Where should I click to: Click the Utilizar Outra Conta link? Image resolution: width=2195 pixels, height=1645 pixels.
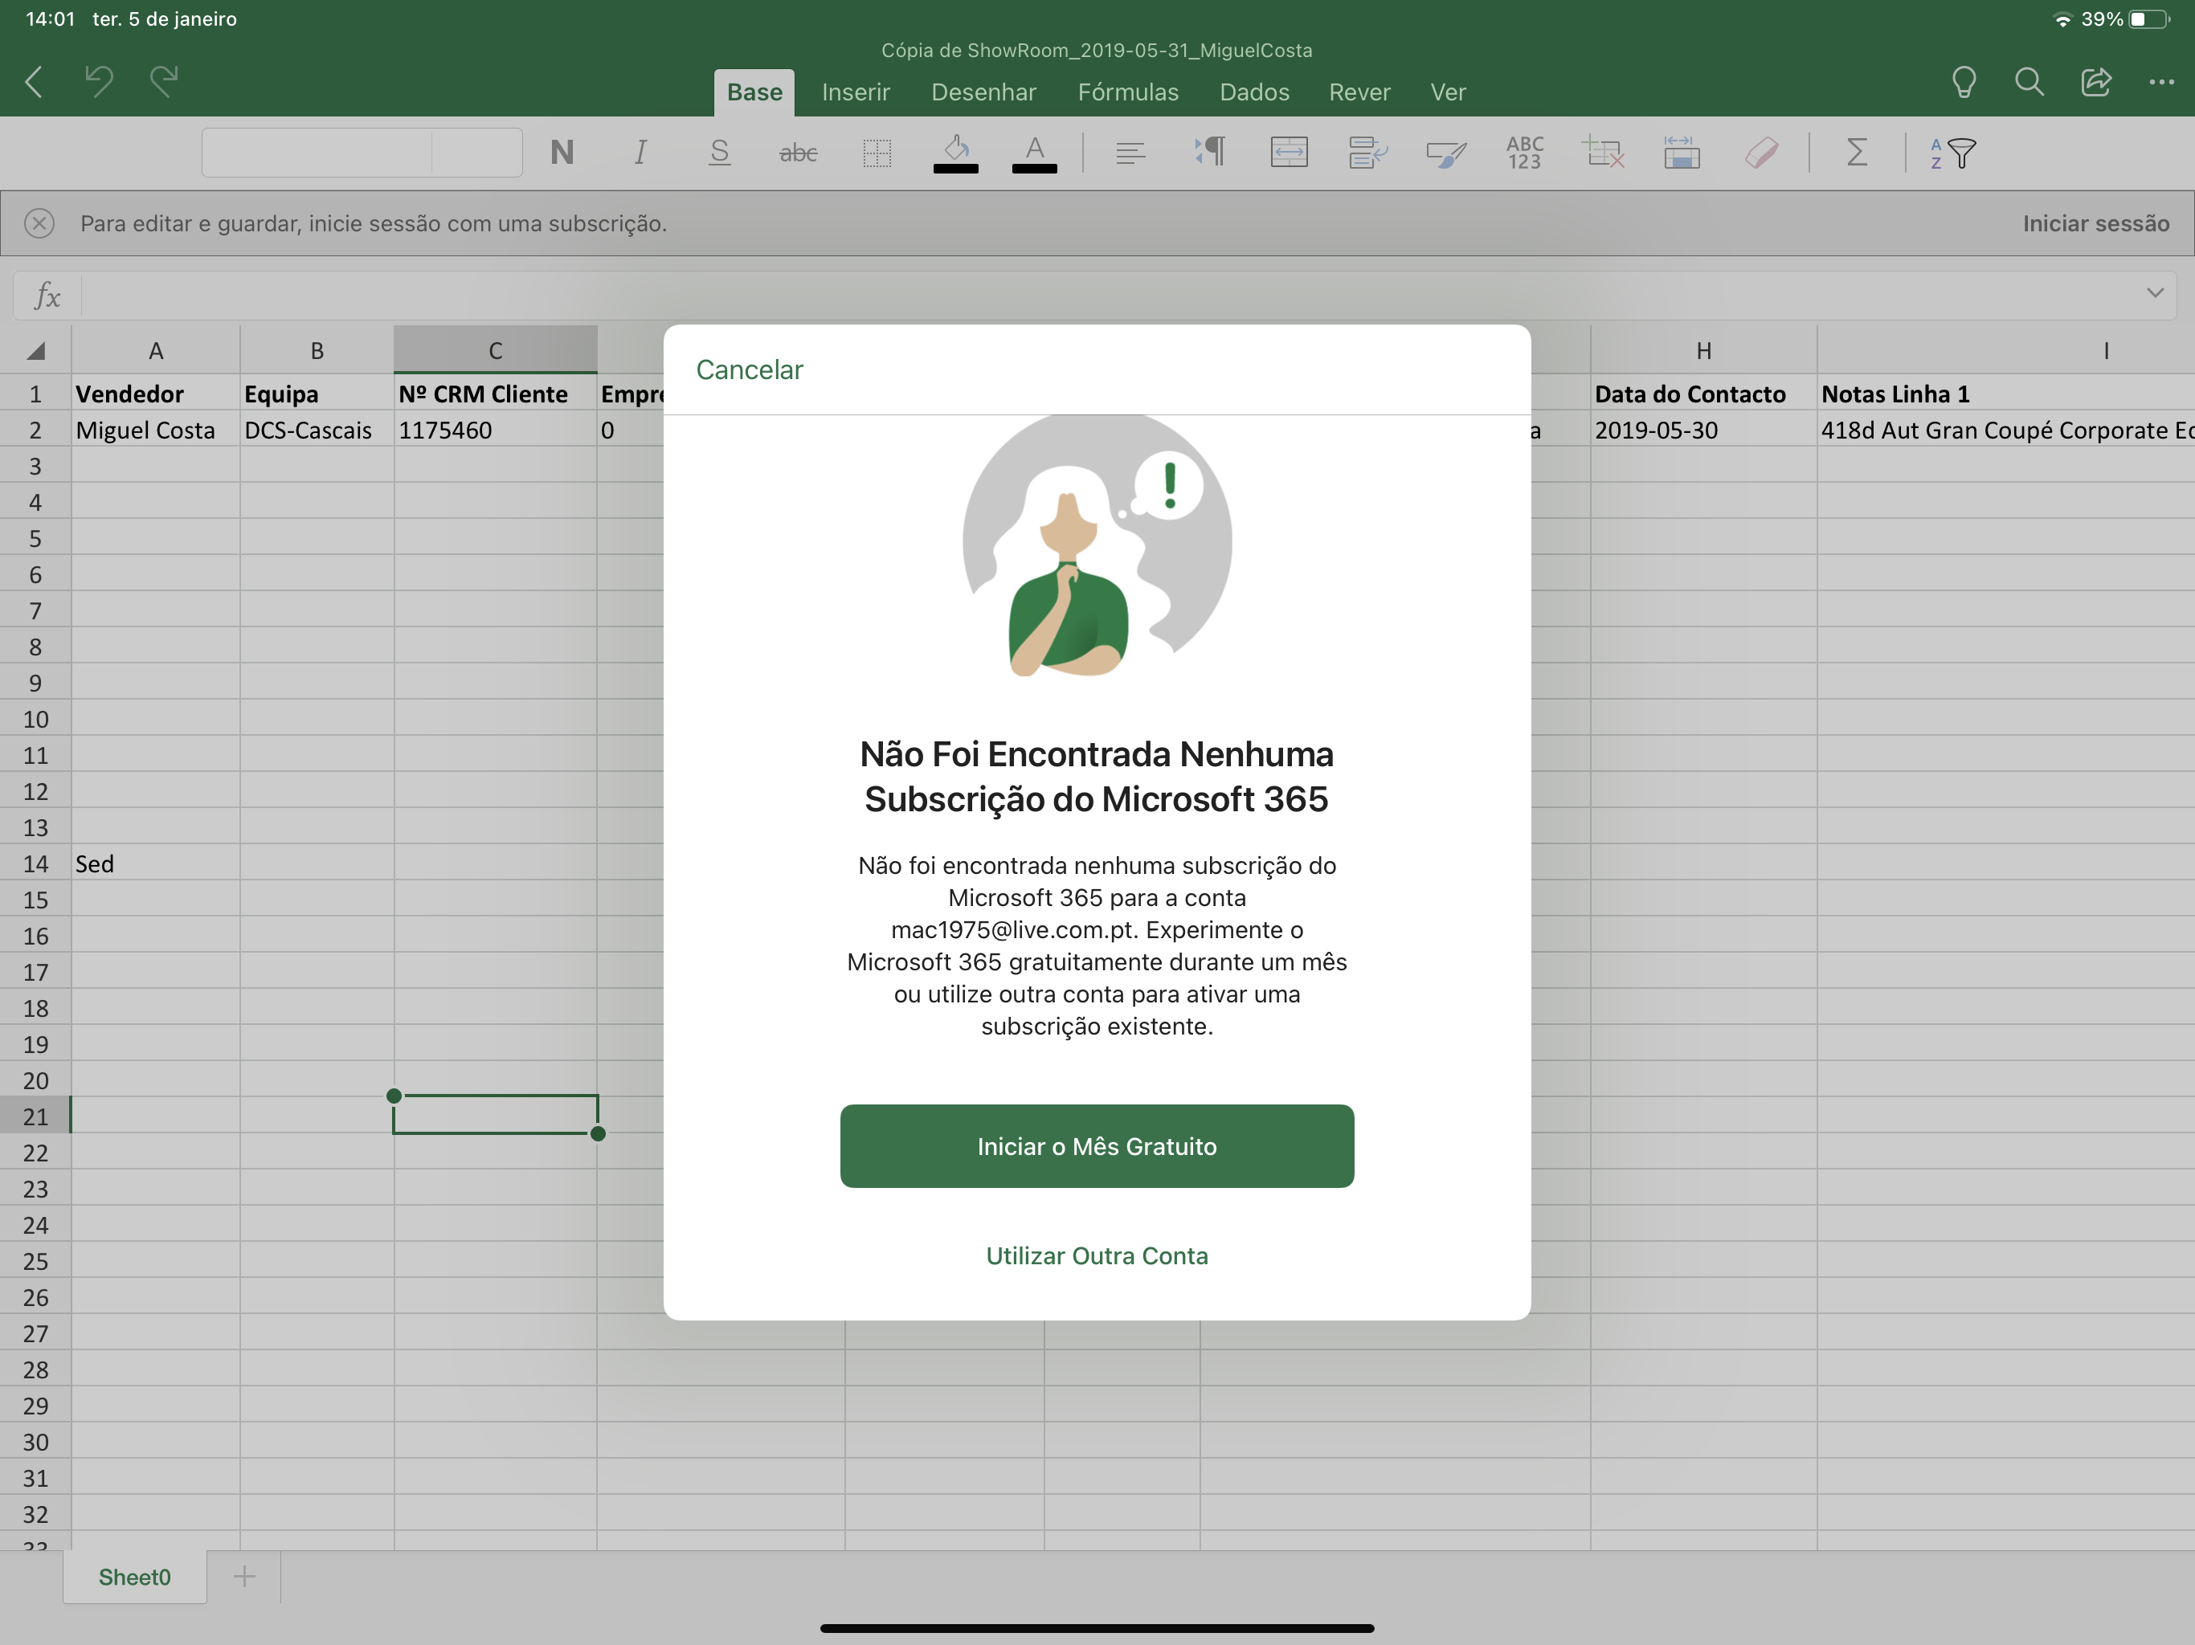coord(1097,1255)
